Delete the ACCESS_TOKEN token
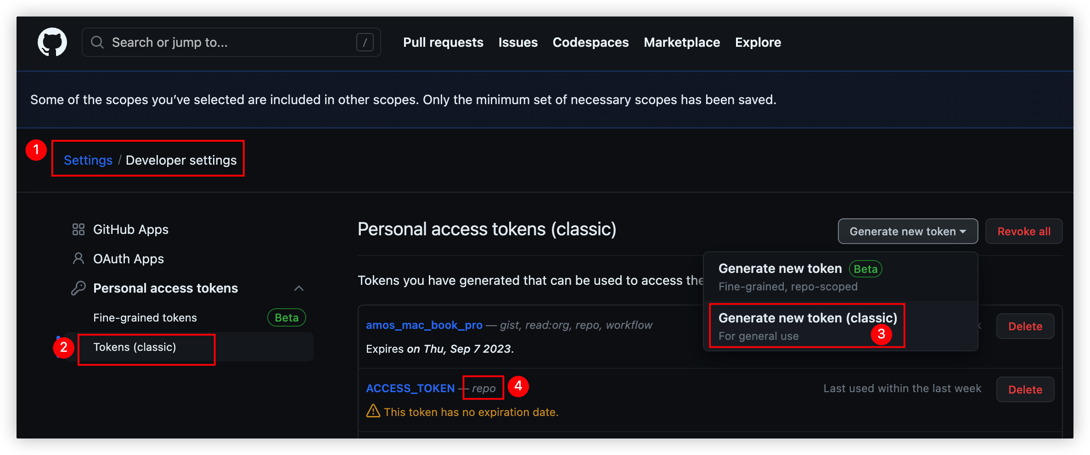Screen dimensions: 1090x455 pos(1025,389)
